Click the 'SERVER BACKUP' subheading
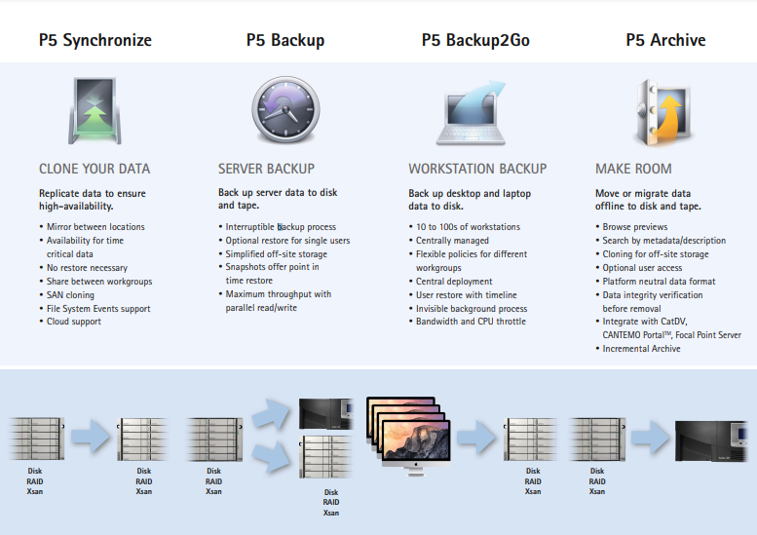 266,169
